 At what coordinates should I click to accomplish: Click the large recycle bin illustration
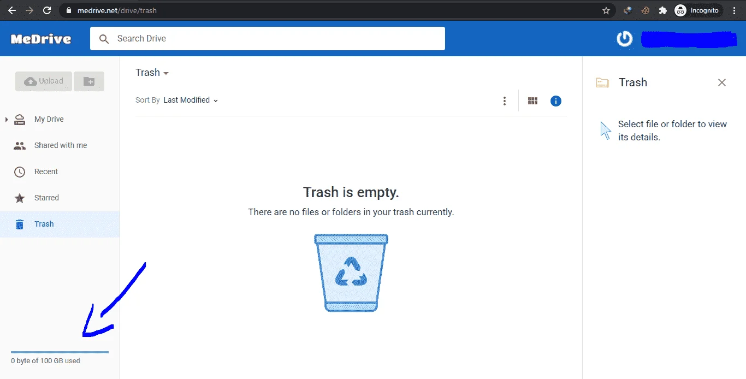click(x=351, y=273)
